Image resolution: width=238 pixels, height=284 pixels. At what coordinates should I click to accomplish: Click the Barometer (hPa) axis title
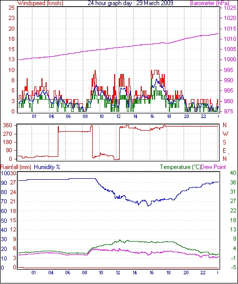[x=210, y=3]
